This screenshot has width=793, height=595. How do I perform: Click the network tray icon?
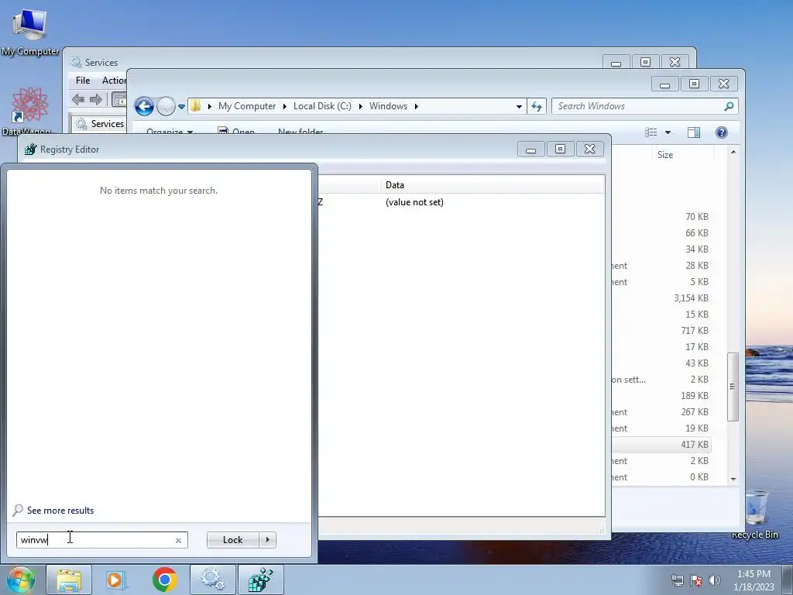coord(677,580)
